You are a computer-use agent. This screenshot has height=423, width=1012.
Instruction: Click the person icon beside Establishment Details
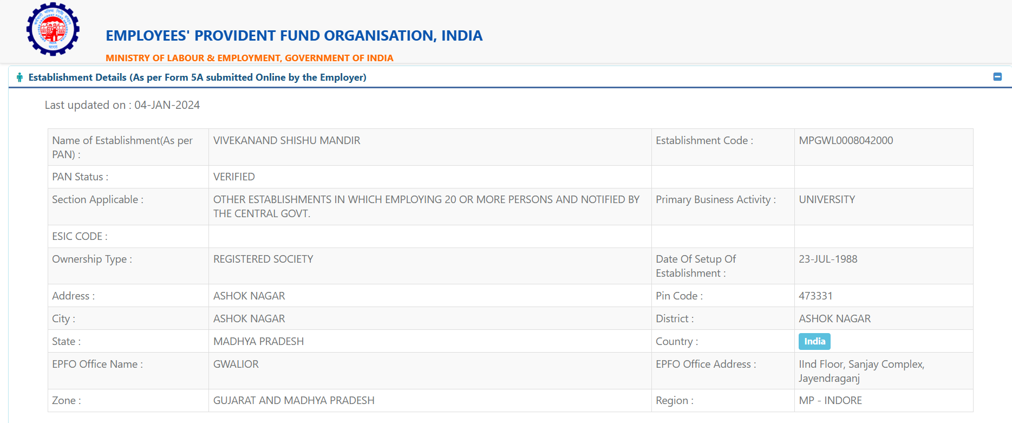coord(19,77)
